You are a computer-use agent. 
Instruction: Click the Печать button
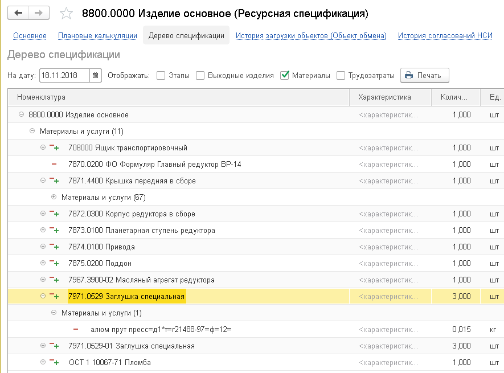[424, 75]
